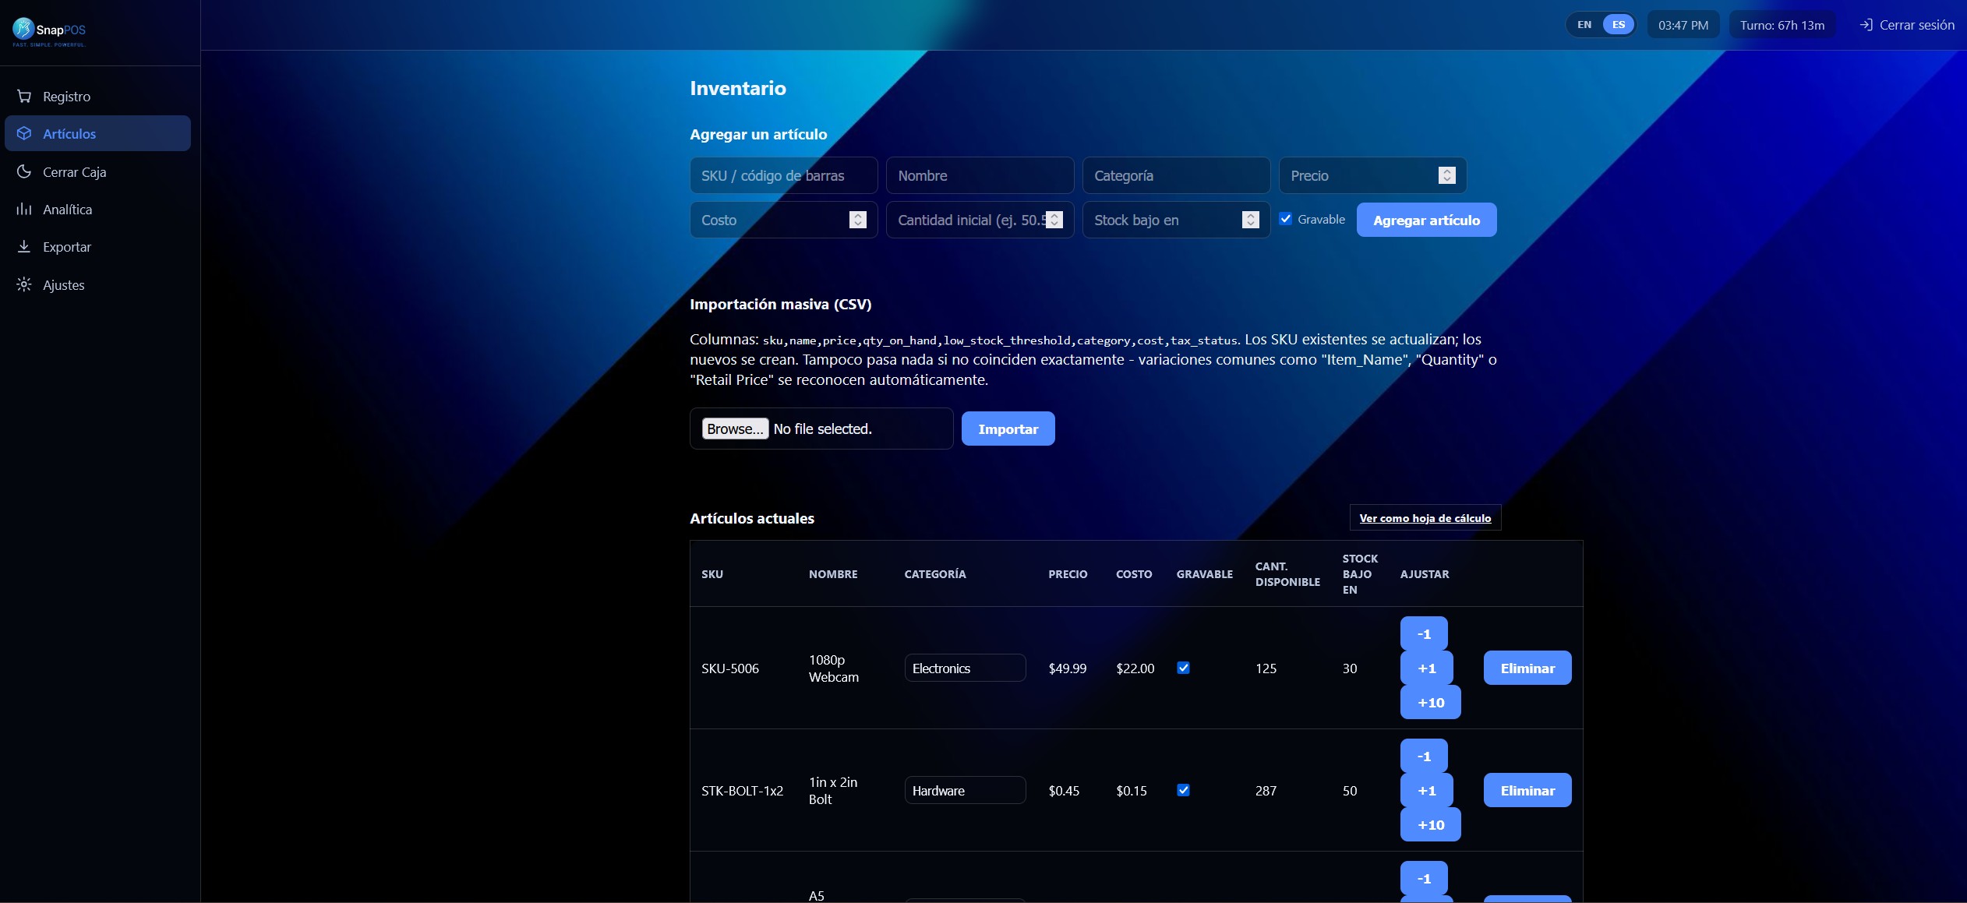Toggle Gravable checkbox for STK-BOLT-1x2
Image resolution: width=1967 pixels, height=903 pixels.
1183,790
